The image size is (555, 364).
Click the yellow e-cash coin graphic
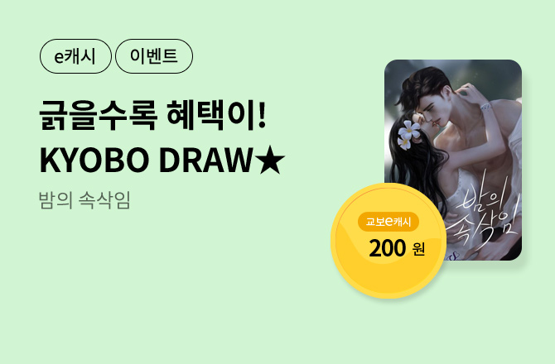[388, 240]
